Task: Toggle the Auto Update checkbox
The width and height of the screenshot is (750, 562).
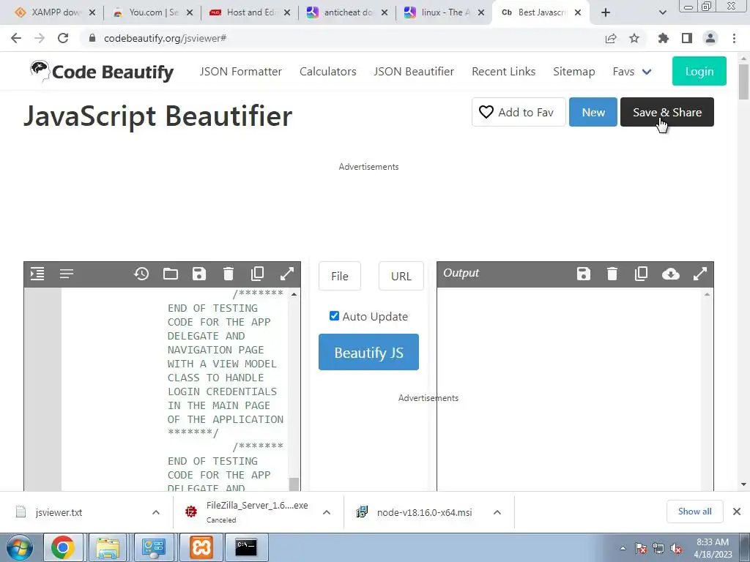Action: [x=334, y=316]
